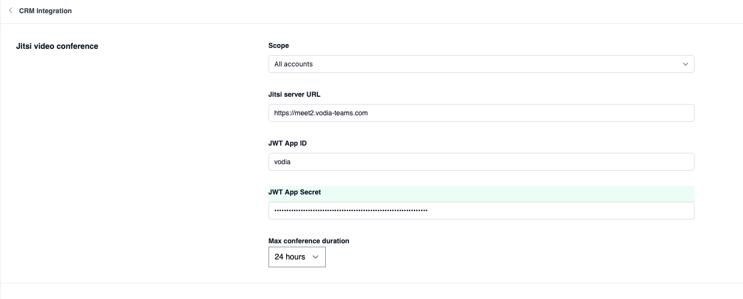Click the URL text https://meet2.vodia-teams.com

pyautogui.click(x=321, y=113)
